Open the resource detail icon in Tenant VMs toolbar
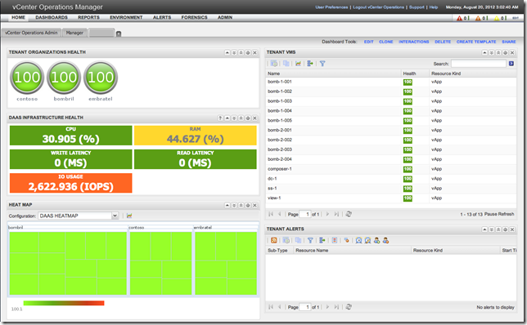 pyautogui.click(x=274, y=64)
